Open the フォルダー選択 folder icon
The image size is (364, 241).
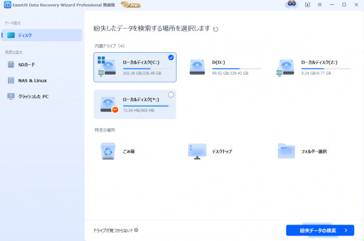click(x=286, y=151)
